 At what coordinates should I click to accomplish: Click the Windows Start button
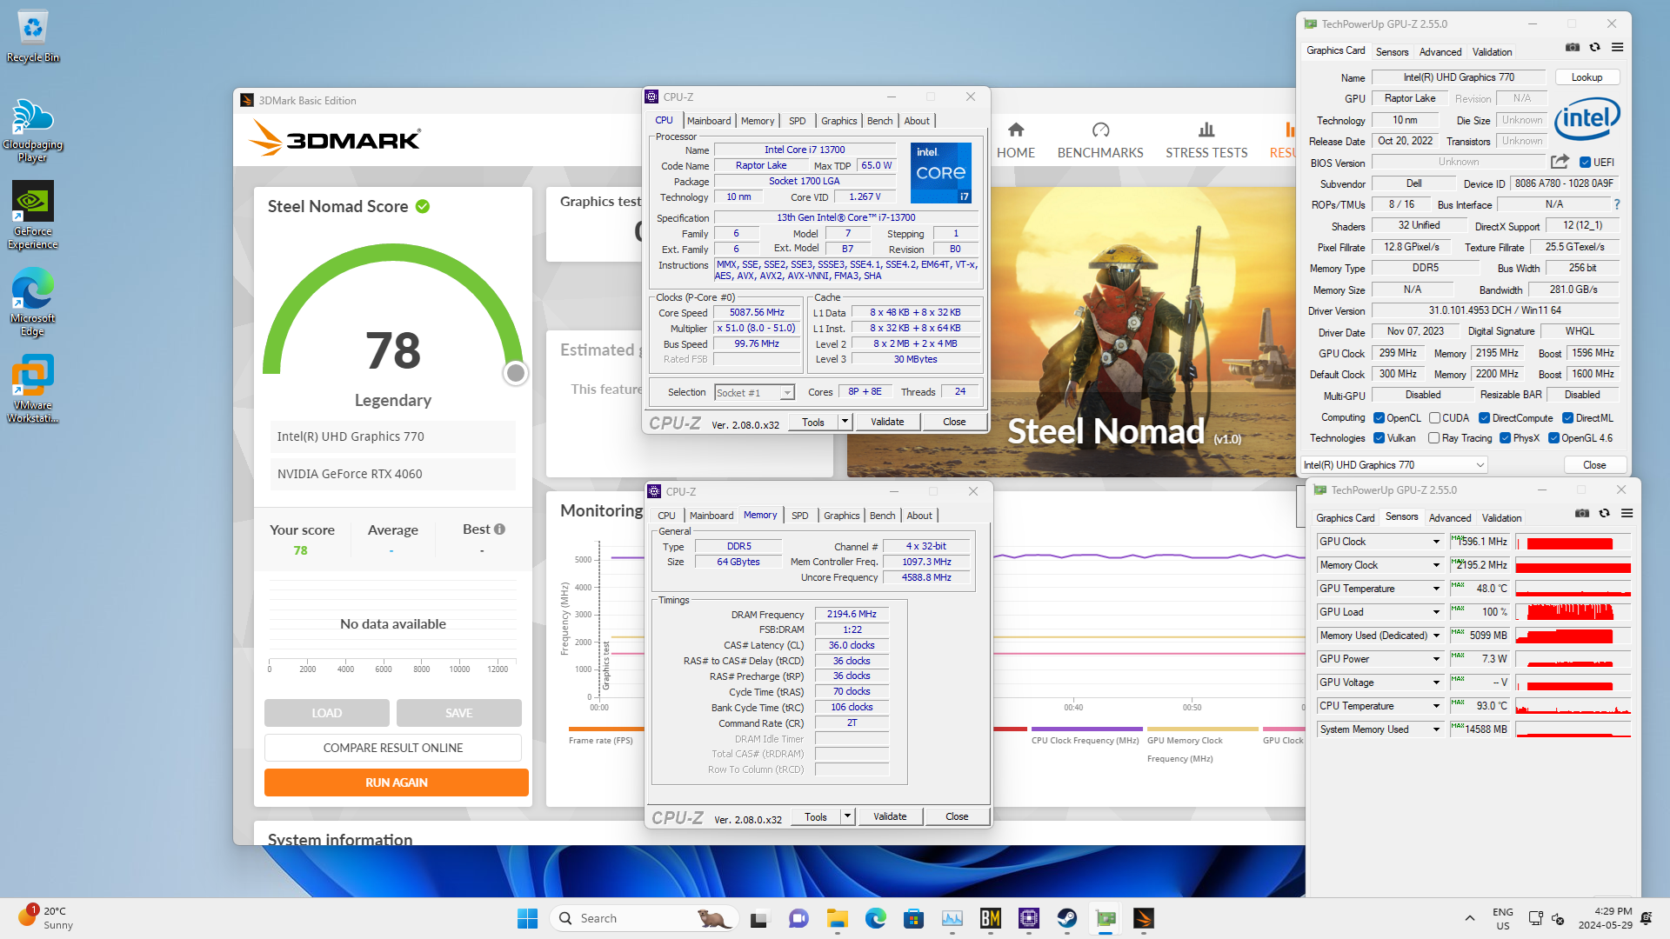click(x=527, y=918)
